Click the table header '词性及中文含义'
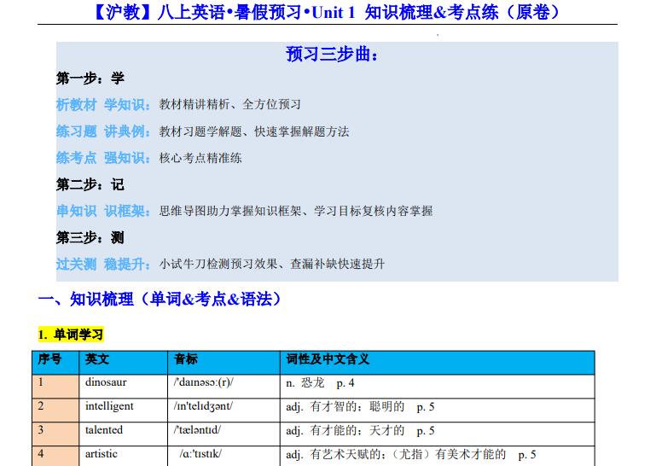The image size is (656, 466). click(x=438, y=363)
